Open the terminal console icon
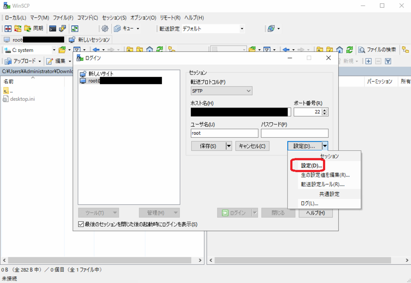The width and height of the screenshot is (411, 283). [x=53, y=29]
